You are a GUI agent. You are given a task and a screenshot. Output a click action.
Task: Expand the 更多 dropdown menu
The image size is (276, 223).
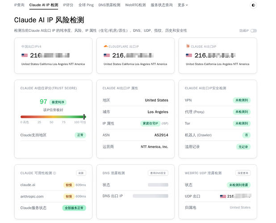click(183, 5)
